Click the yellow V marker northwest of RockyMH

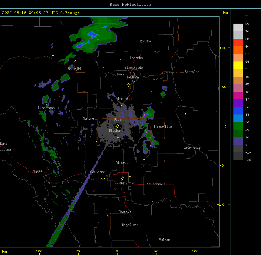[53, 56]
